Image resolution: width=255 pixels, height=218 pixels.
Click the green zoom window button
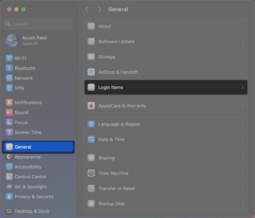24,9
